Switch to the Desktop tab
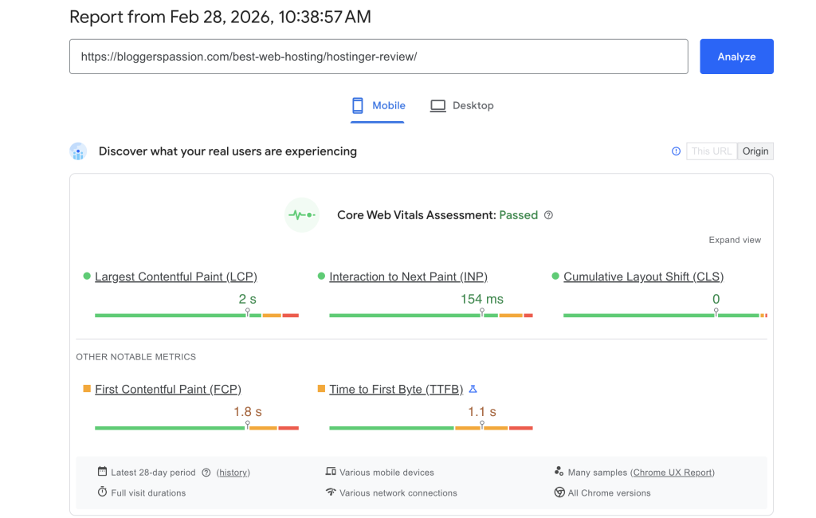Image resolution: width=816 pixels, height=518 pixels. point(462,104)
